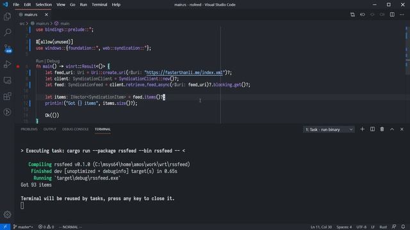Open the fasterthanli.me index.xml URL link

[x=184, y=72]
